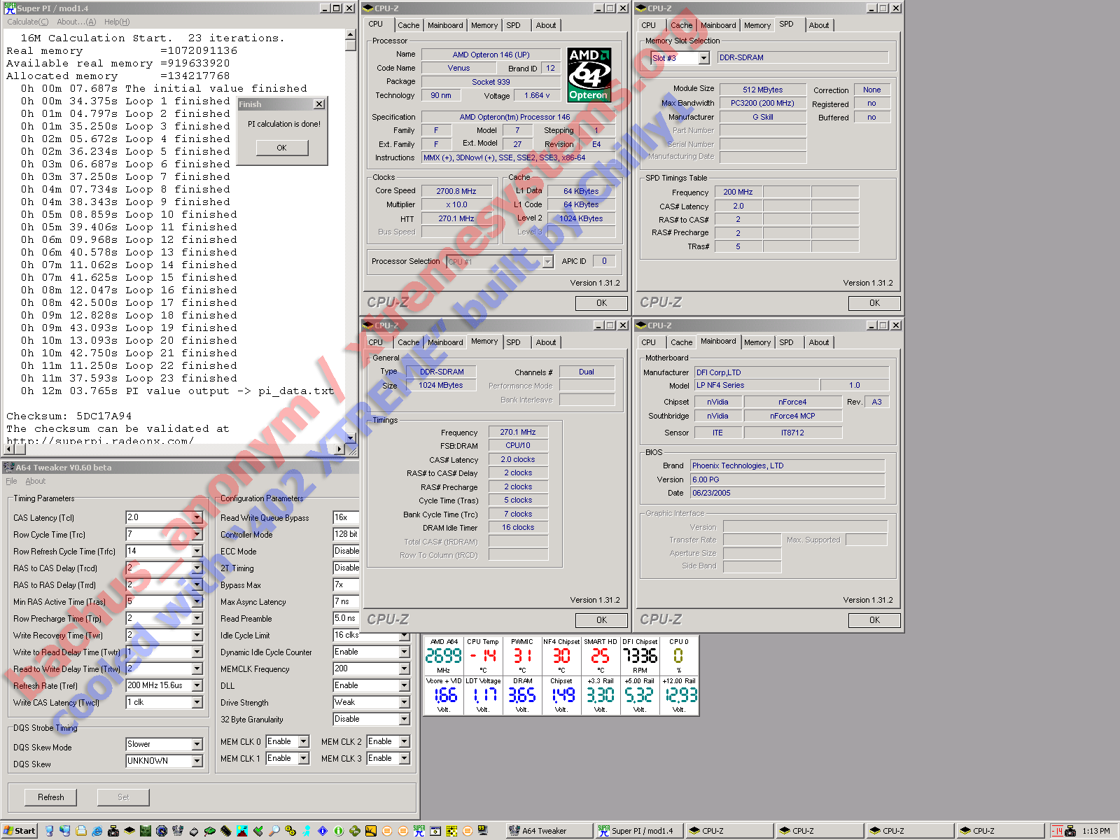Open the Slot #3 memory slot dropdown
The height and width of the screenshot is (840, 1120).
tap(704, 58)
